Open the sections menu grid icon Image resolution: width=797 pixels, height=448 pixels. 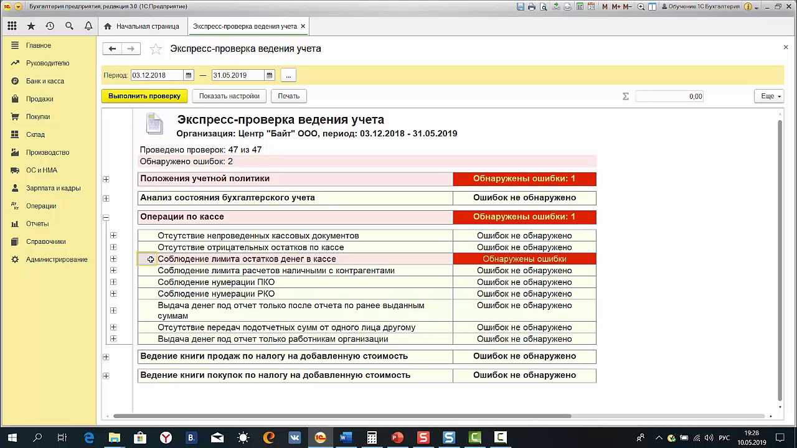coord(12,26)
